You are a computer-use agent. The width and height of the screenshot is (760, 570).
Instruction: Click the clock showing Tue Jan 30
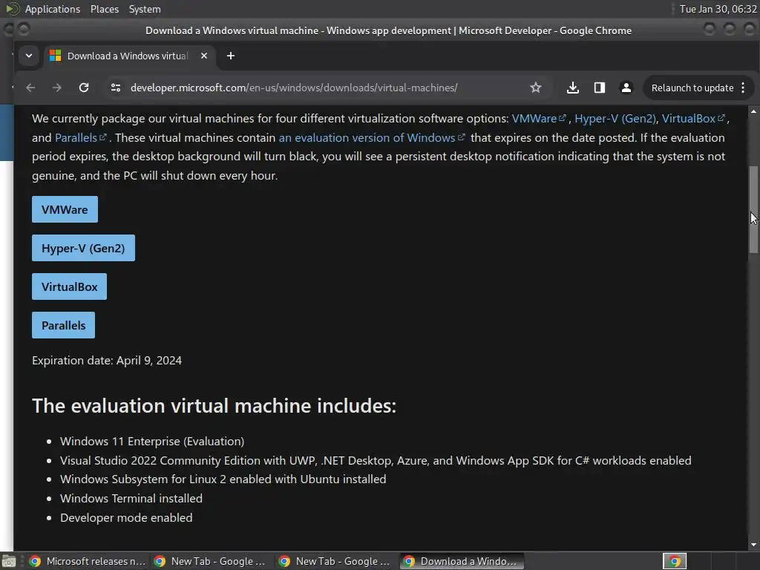718,9
